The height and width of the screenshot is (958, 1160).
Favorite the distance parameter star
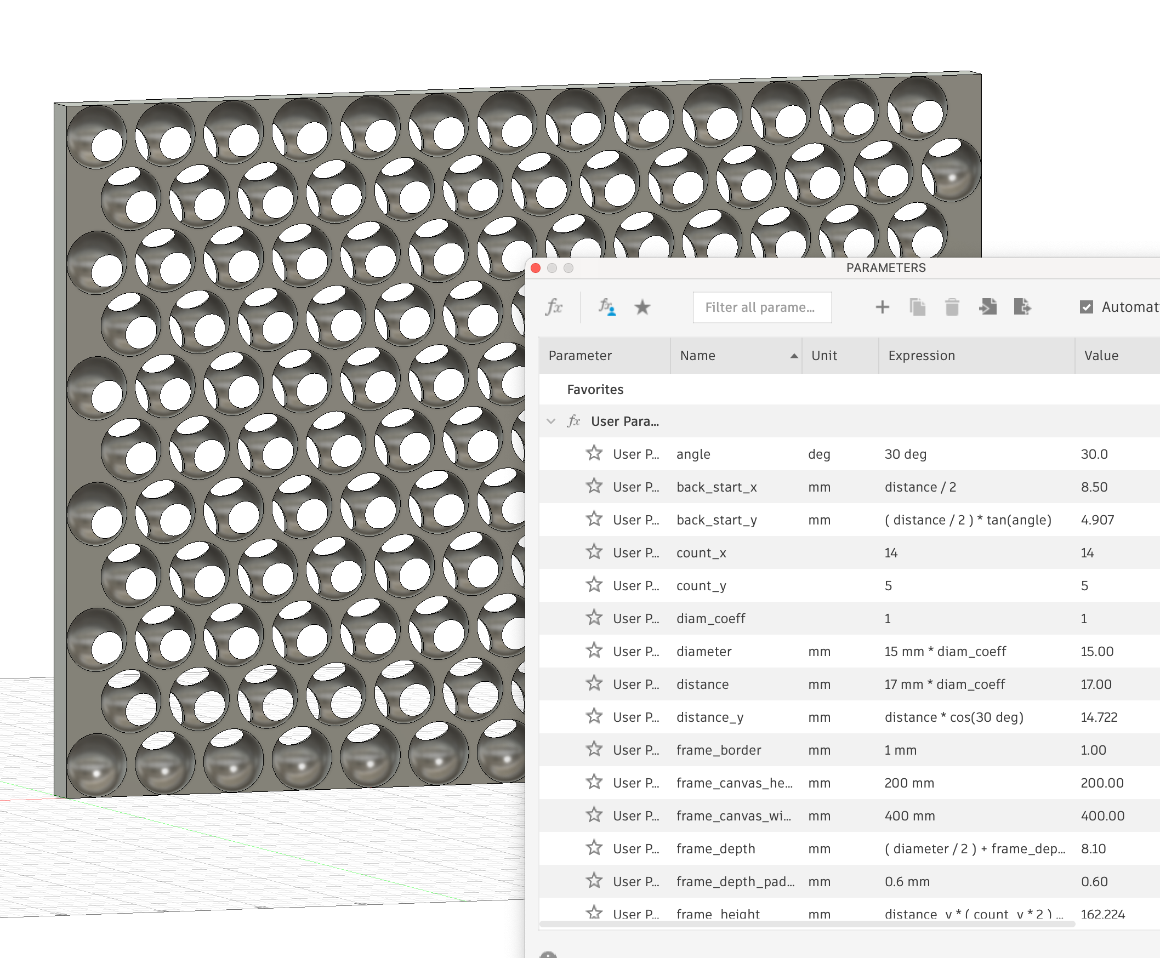[x=594, y=683]
